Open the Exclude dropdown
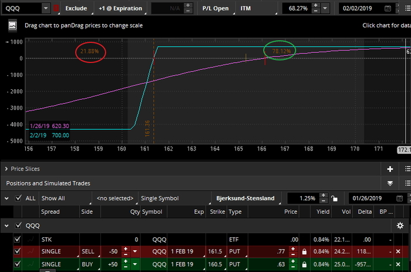The width and height of the screenshot is (411, 272). [76, 8]
